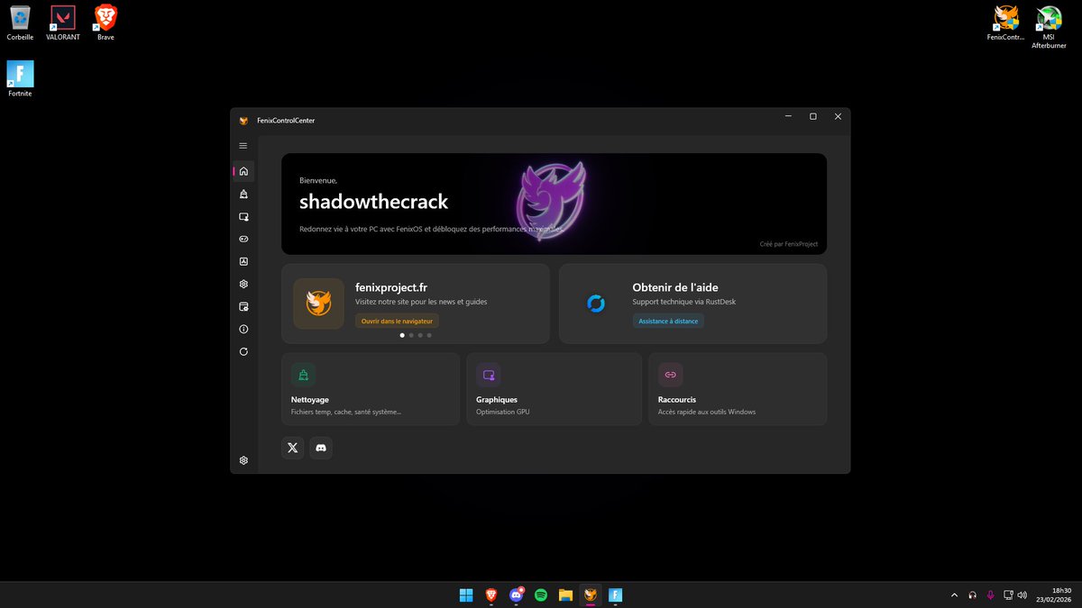Select the Graphiques Optimisation GPU card
Screen dimensions: 1082x608
point(554,388)
